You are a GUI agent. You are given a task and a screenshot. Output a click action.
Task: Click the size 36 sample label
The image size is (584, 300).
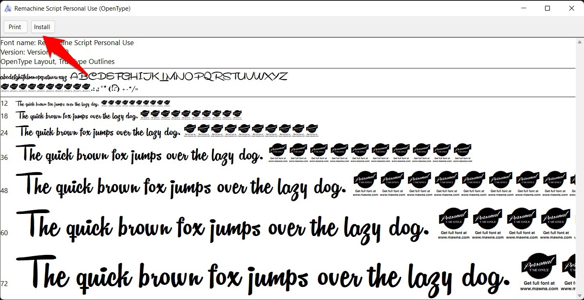[4, 157]
